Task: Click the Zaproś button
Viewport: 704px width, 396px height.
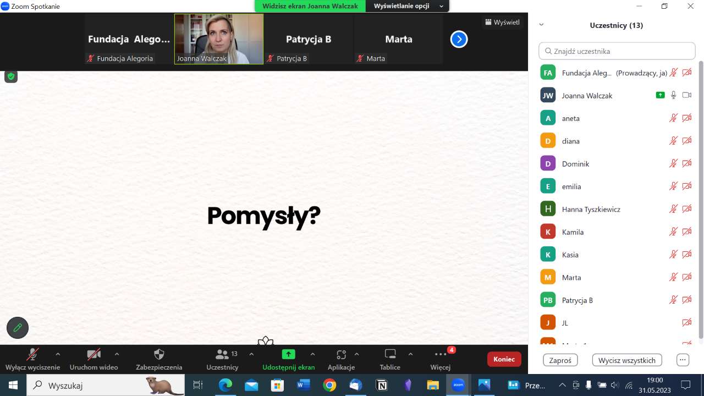Action: 560,360
